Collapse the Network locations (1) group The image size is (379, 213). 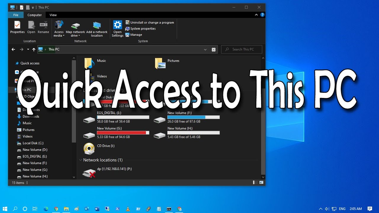81,160
